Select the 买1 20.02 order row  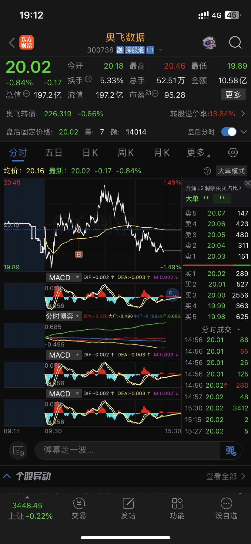click(216, 274)
